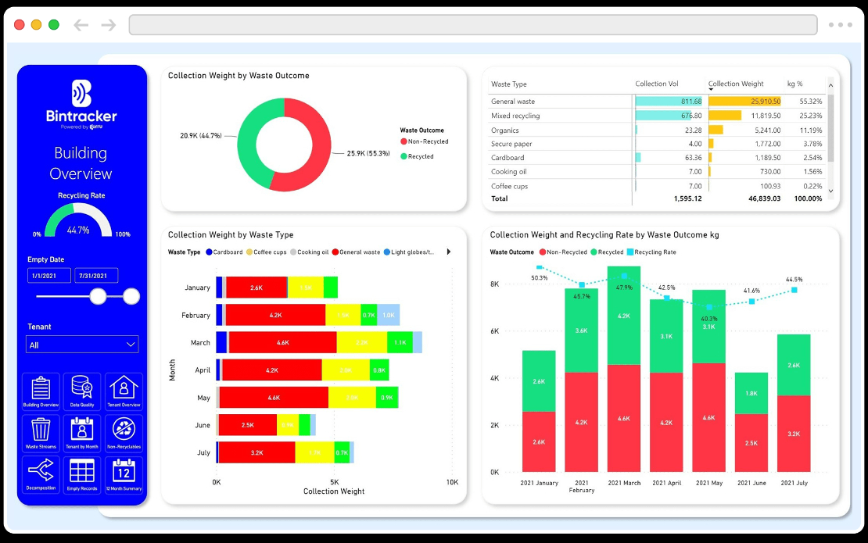This screenshot has height=543, width=868.
Task: Click 2021 June green 1.8K column segment
Action: [x=751, y=393]
